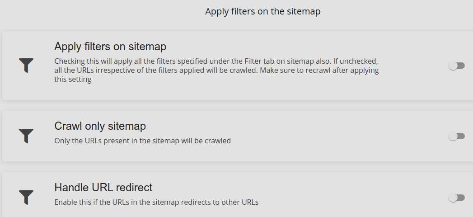Toggle the Handle URL redirect switch
Viewport: 473px width, 217px height.
click(457, 198)
